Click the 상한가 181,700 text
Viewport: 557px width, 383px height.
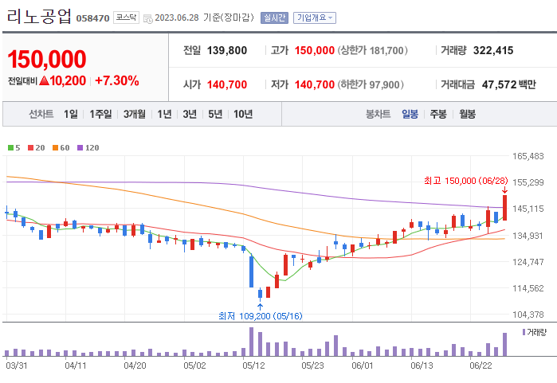coord(372,50)
